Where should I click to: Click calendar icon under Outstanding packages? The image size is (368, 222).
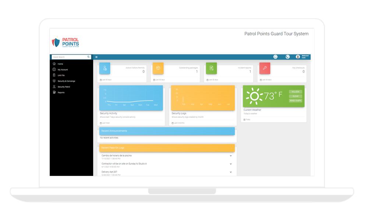(154, 80)
